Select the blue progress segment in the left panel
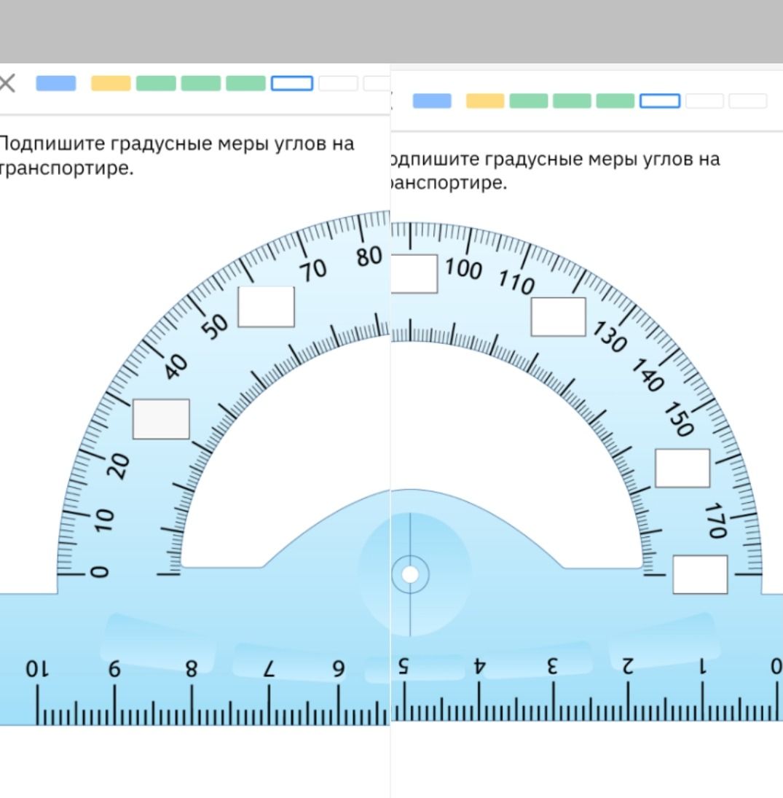Image resolution: width=783 pixels, height=798 pixels. (56, 83)
